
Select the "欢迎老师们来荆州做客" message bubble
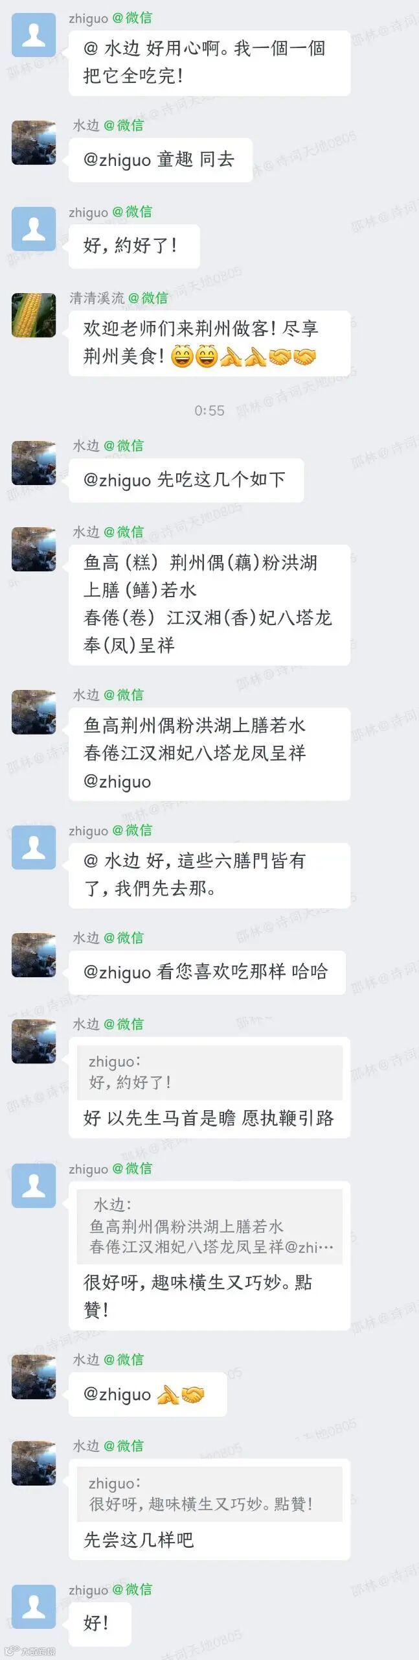click(210, 342)
